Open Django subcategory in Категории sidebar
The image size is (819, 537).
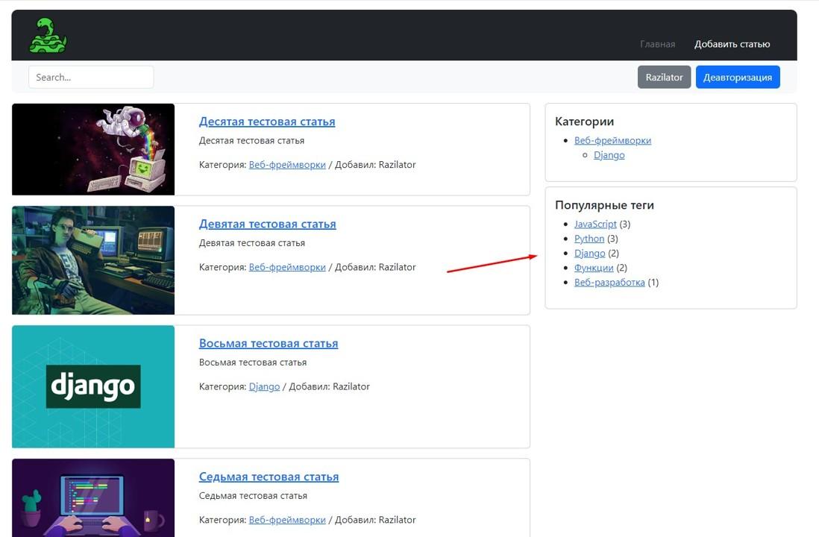609,154
